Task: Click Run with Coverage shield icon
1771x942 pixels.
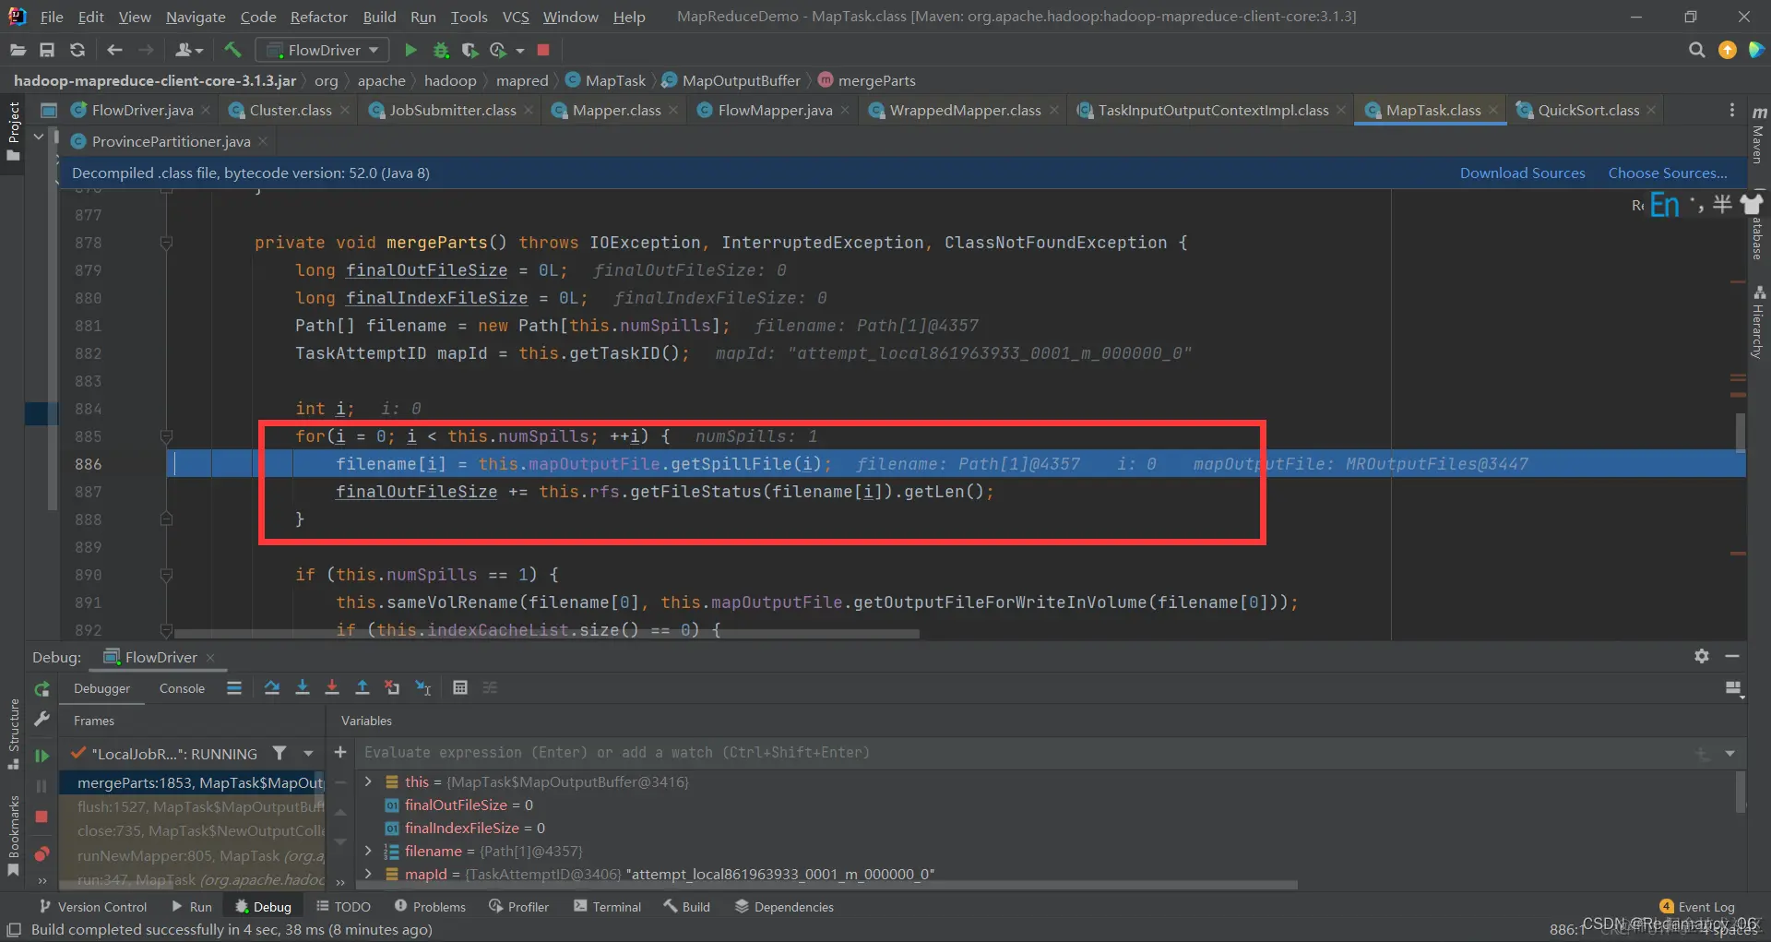Action: pos(469,50)
